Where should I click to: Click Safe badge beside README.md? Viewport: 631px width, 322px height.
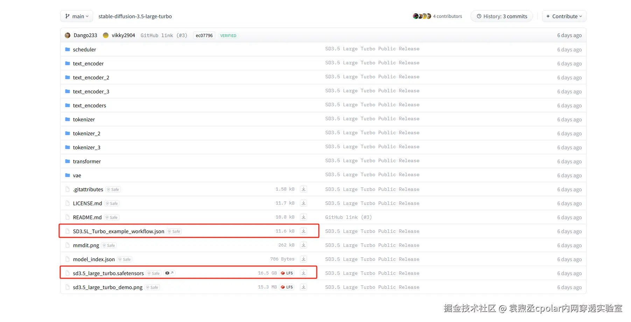(x=112, y=217)
